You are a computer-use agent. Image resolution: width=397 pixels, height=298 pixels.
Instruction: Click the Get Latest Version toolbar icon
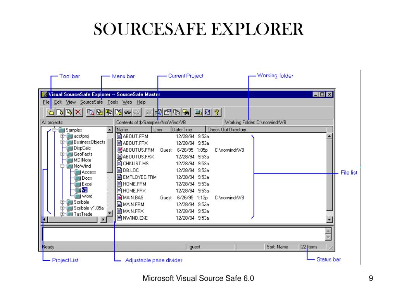90,112
